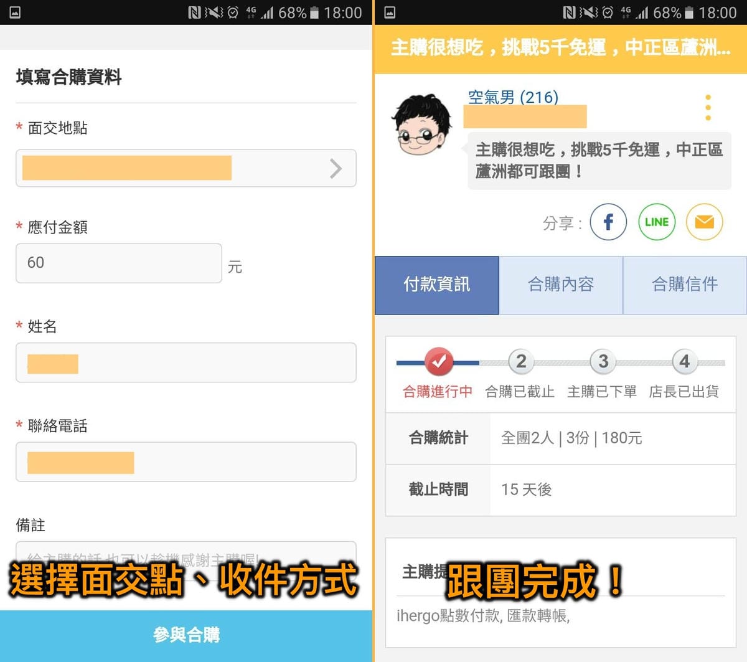Image resolution: width=747 pixels, height=662 pixels.
Task: Expand the 面交地點 location selector chevron
Action: (336, 168)
